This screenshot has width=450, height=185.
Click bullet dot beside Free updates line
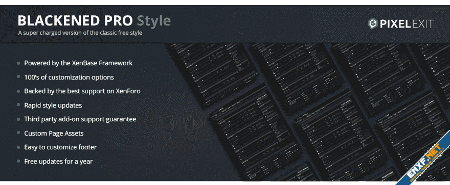[18, 161]
